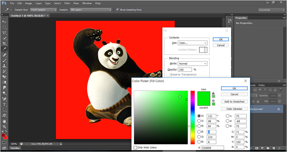Image resolution: width=287 pixels, height=152 pixels.
Task: Select the Gradient tool
Action: [4, 82]
